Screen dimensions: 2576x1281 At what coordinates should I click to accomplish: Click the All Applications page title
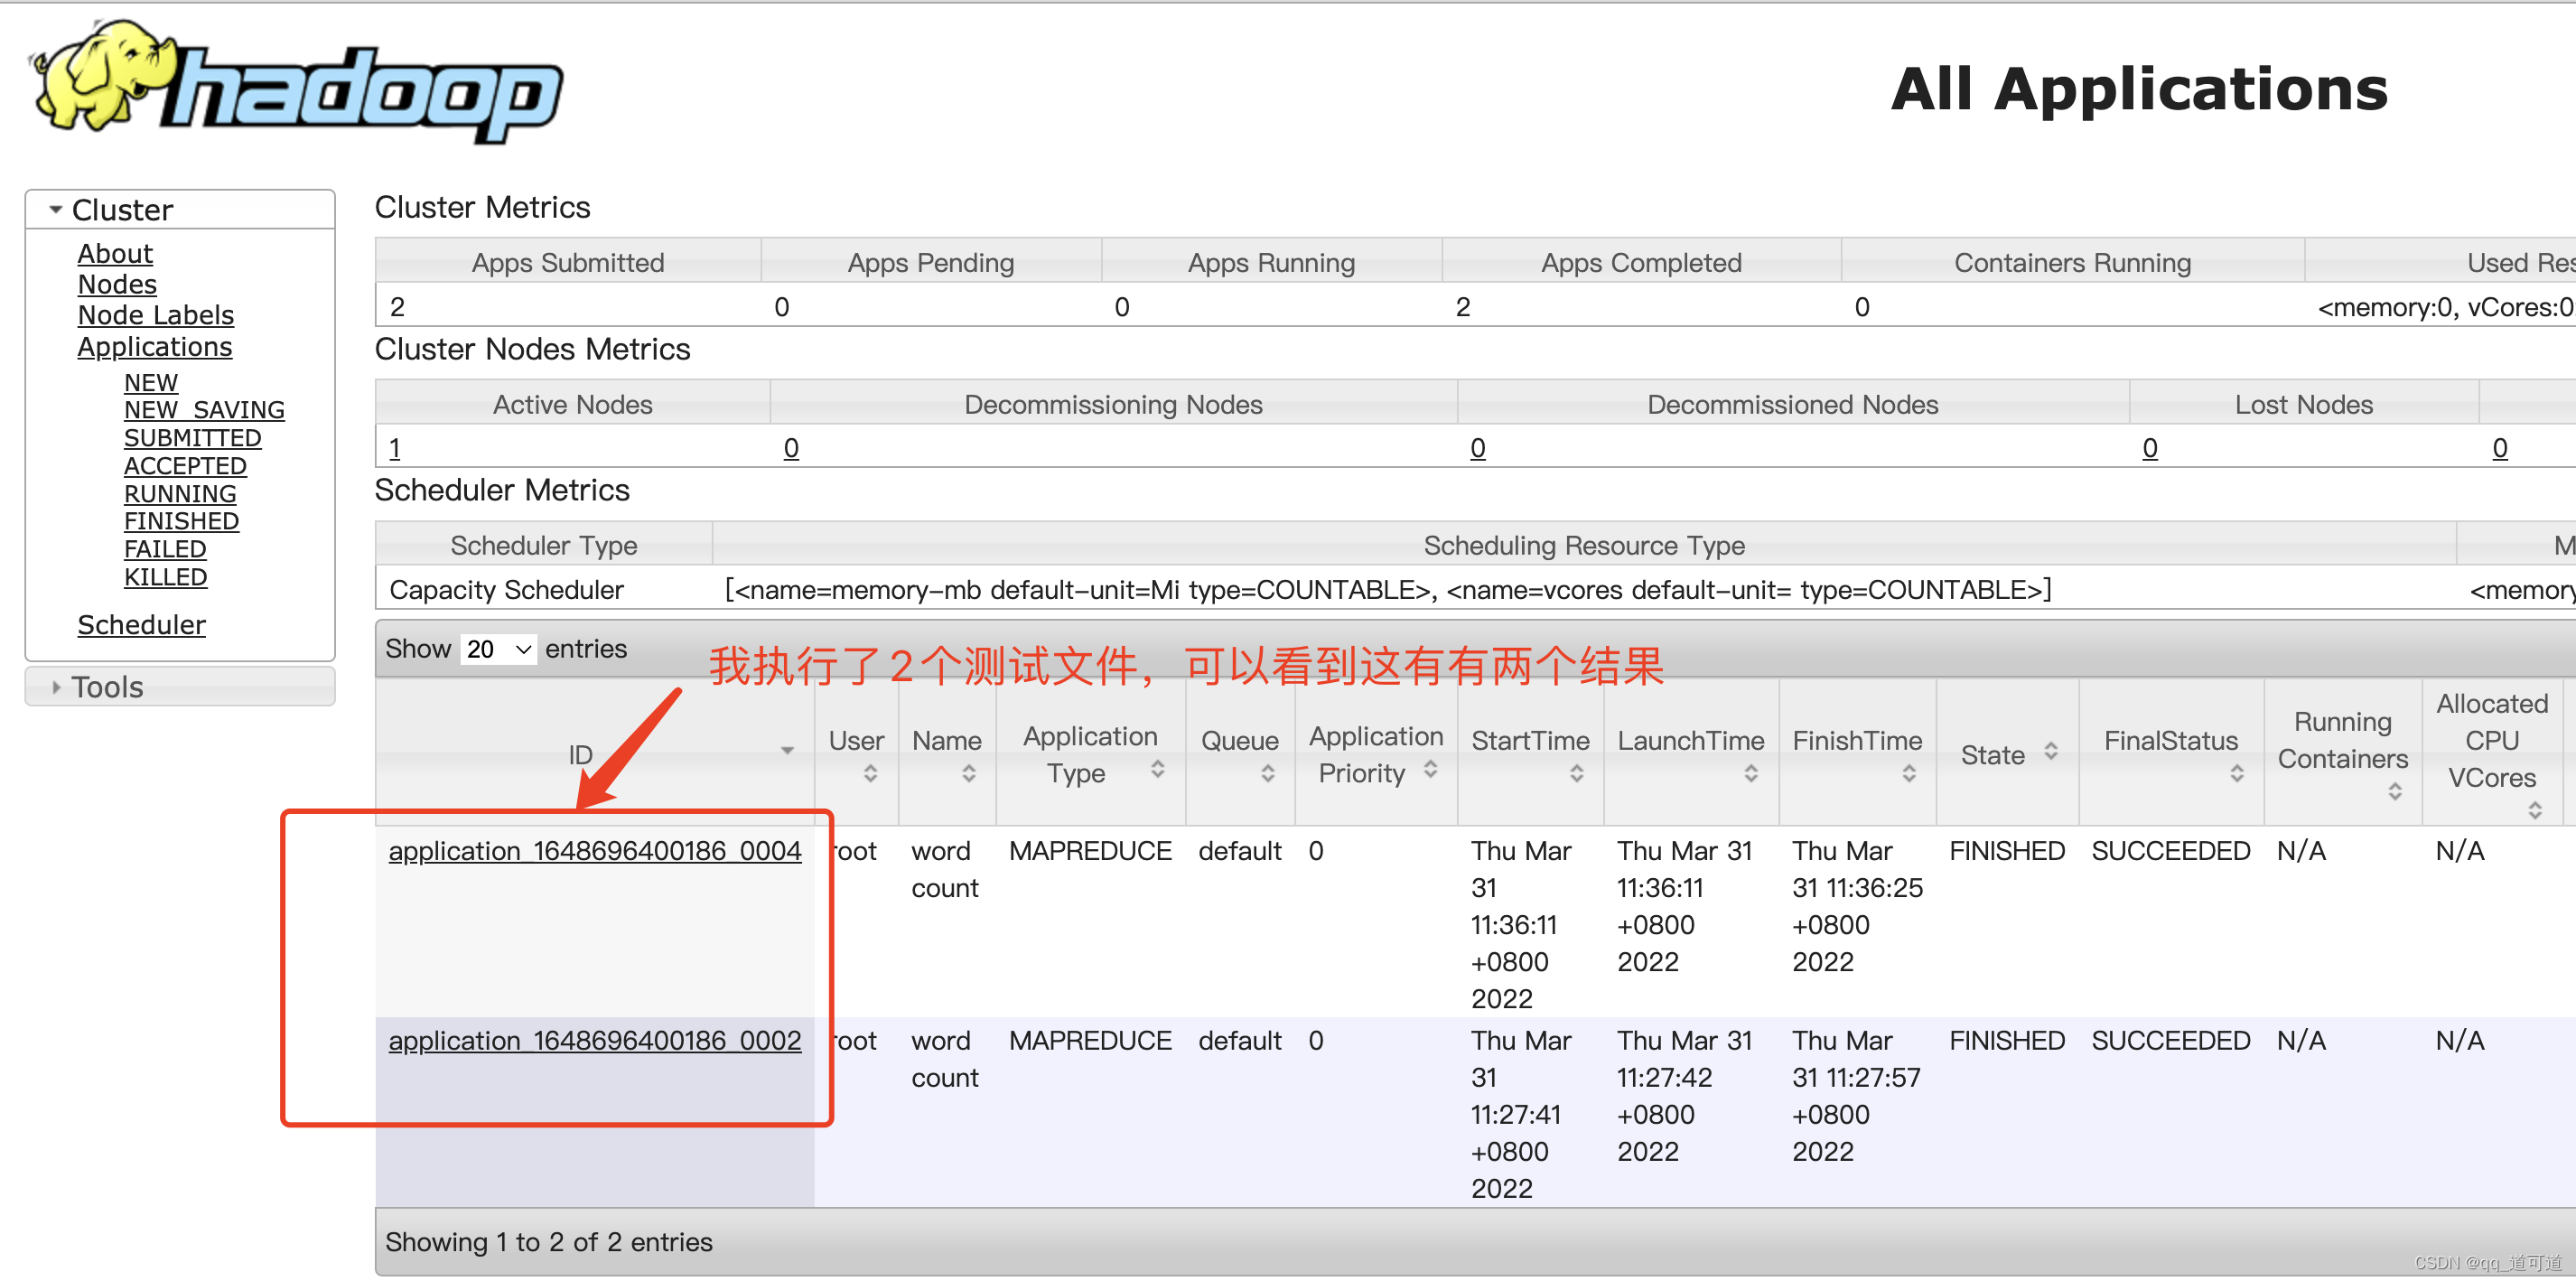point(2139,89)
